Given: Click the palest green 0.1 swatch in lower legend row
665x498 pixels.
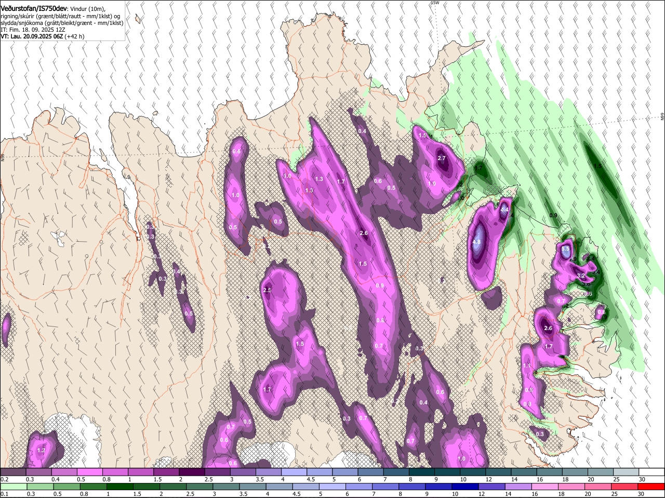Looking at the screenshot, I should click(x=14, y=487).
